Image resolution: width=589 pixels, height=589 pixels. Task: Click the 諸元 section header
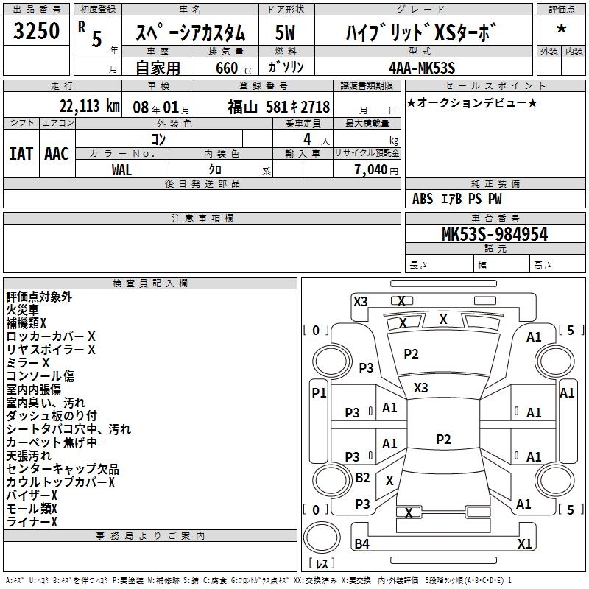pyautogui.click(x=495, y=248)
